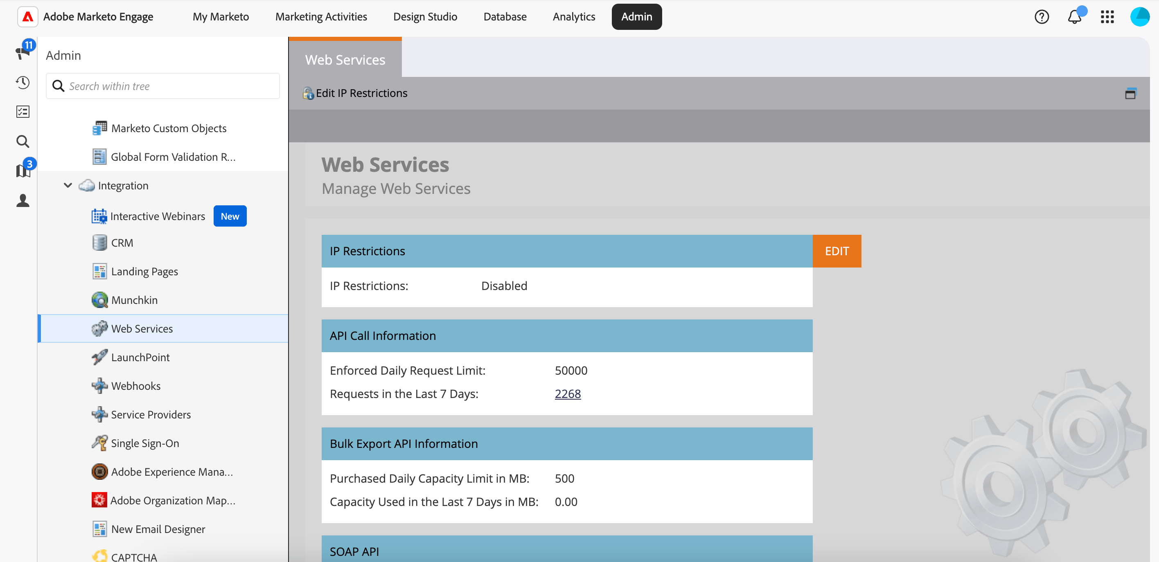The height and width of the screenshot is (562, 1159).
Task: Click the New badge beside Interactive Webinars
Action: tap(230, 216)
